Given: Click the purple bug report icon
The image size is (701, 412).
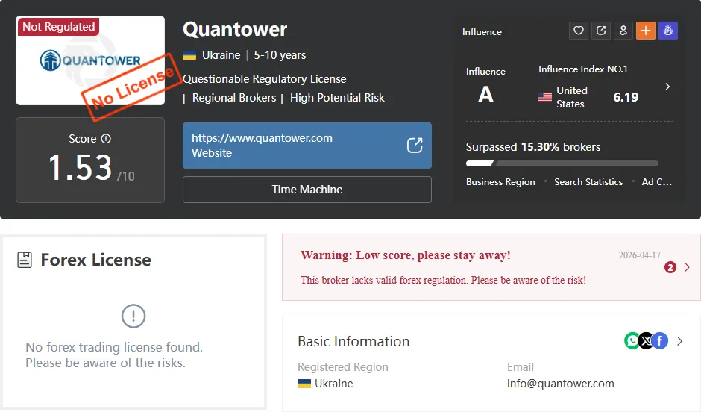Looking at the screenshot, I should [x=668, y=31].
